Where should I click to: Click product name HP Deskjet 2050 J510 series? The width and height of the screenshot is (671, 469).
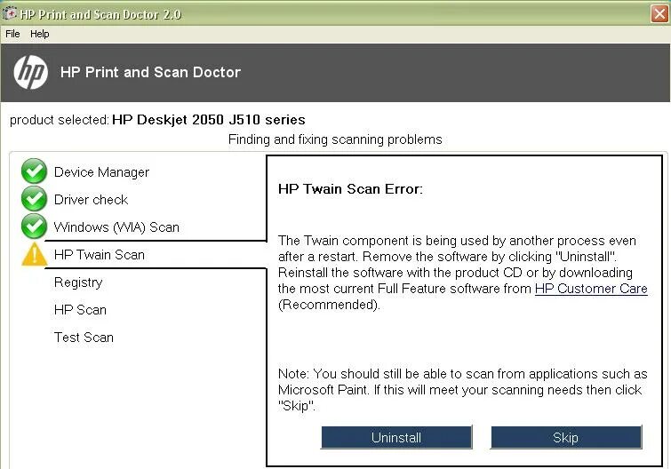(x=208, y=120)
